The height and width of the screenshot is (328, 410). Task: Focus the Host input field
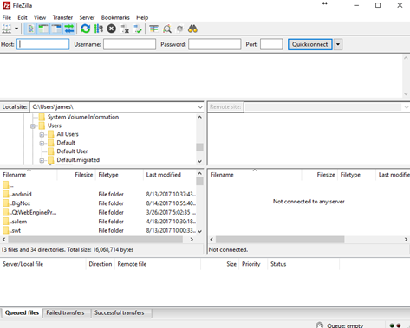43,44
